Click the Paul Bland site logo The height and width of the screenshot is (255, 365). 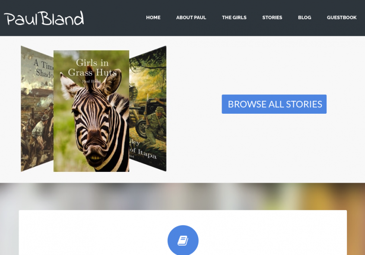click(44, 18)
